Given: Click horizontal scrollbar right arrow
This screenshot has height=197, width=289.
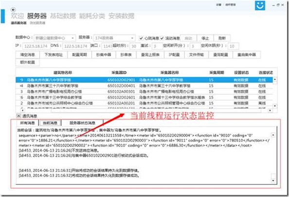Looking at the screenshot, I should click(x=270, y=110).
